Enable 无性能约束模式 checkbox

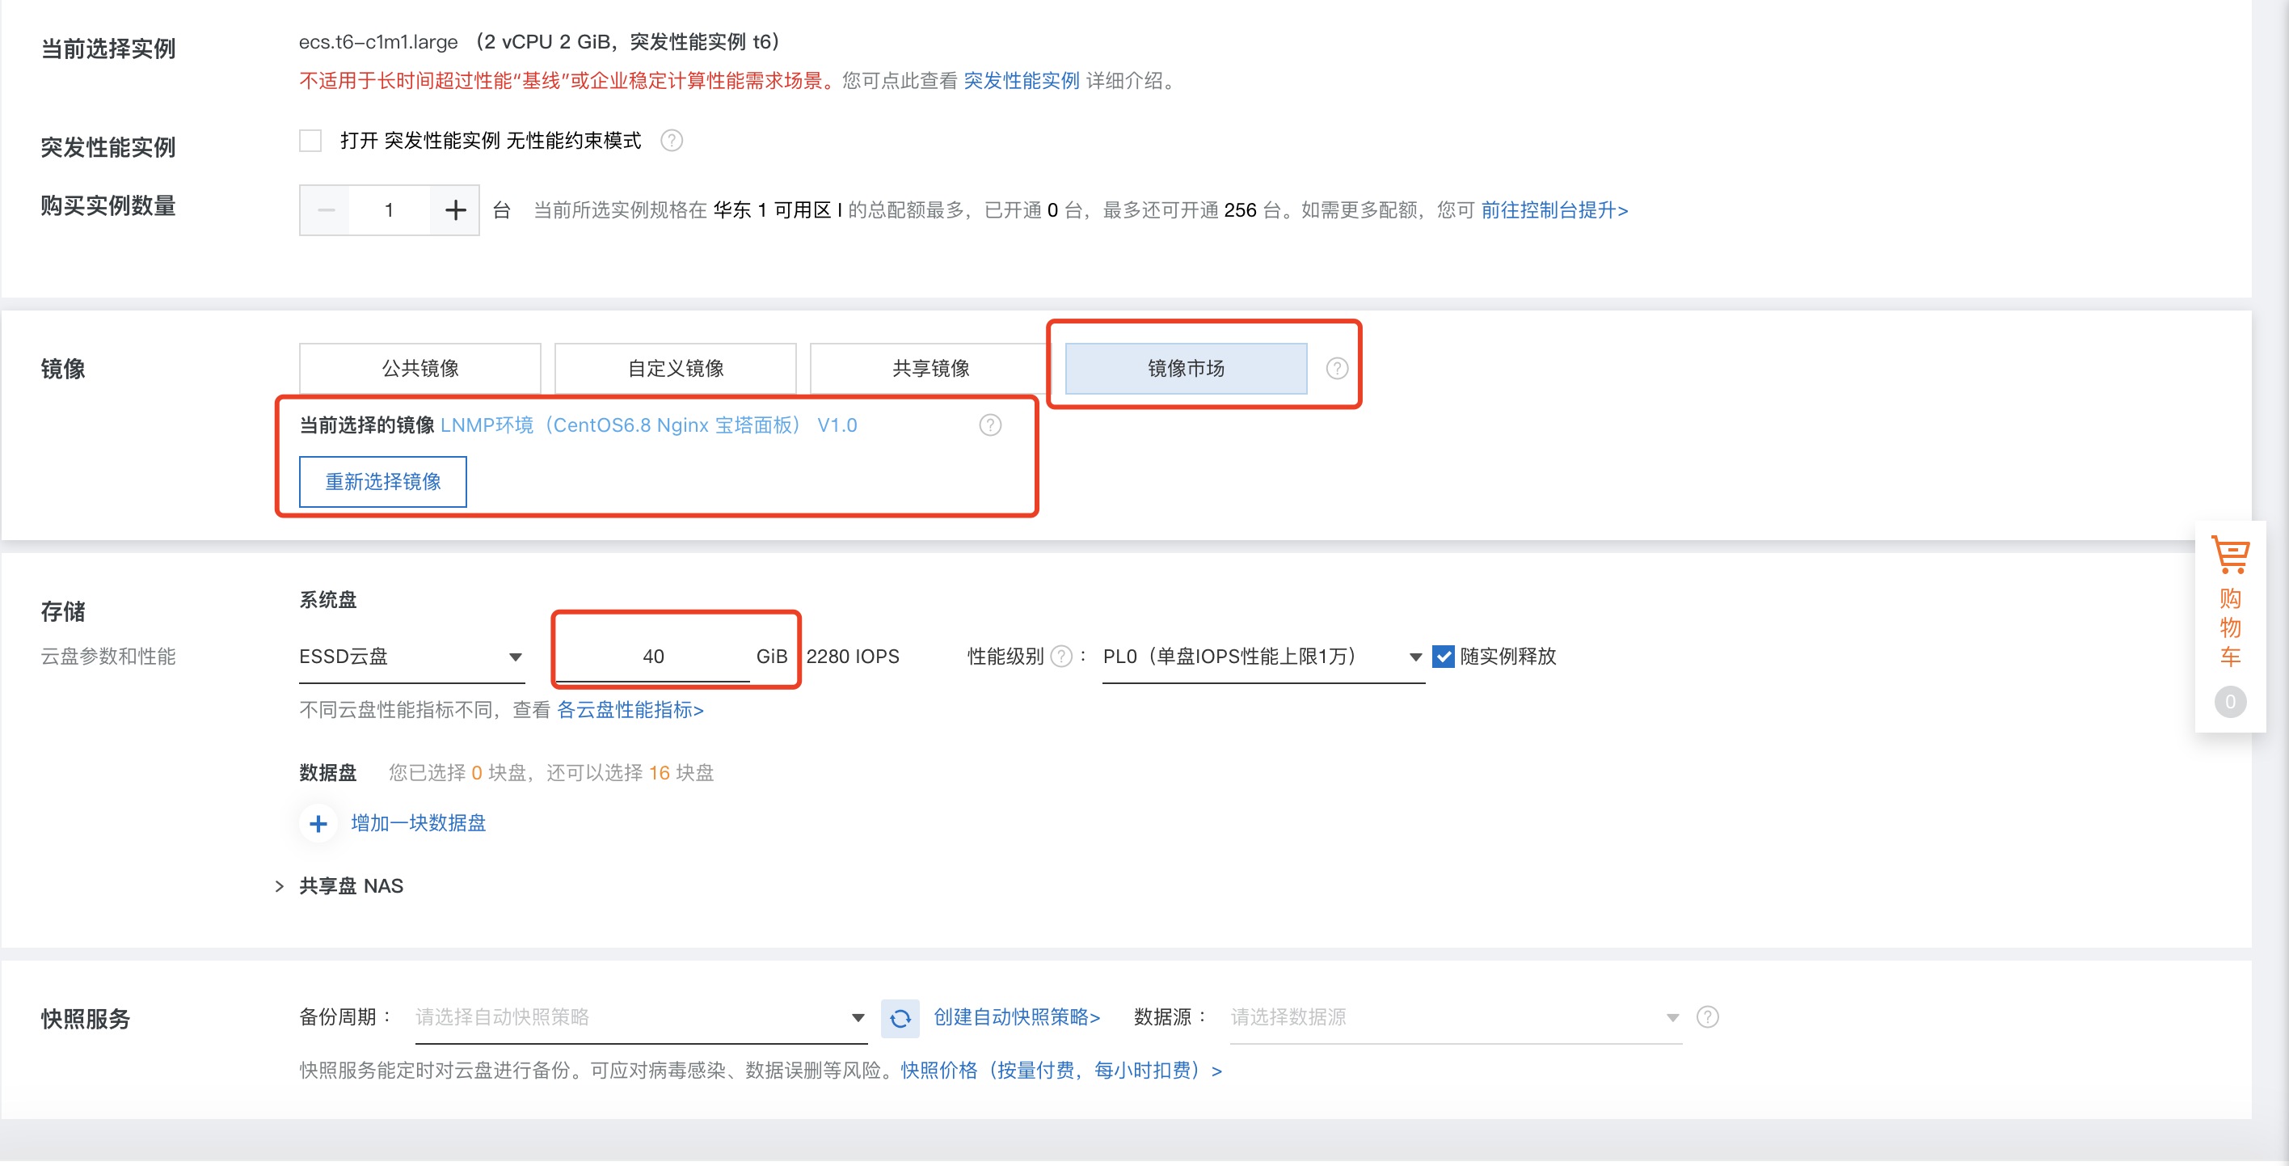coord(310,141)
